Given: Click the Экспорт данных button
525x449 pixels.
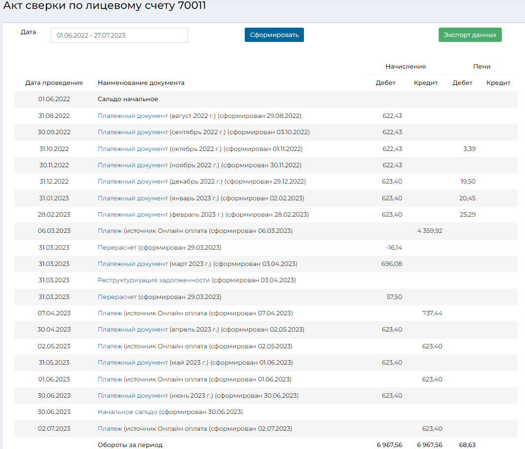Looking at the screenshot, I should tap(470, 35).
